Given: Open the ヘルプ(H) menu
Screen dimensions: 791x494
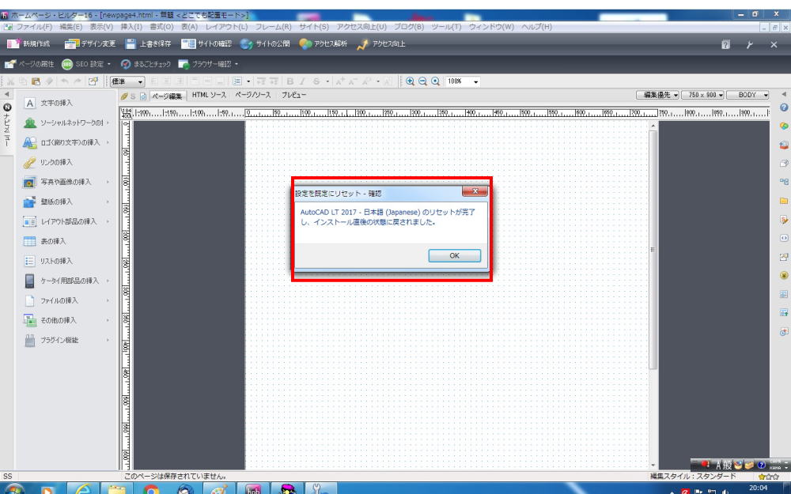Looking at the screenshot, I should tap(536, 27).
